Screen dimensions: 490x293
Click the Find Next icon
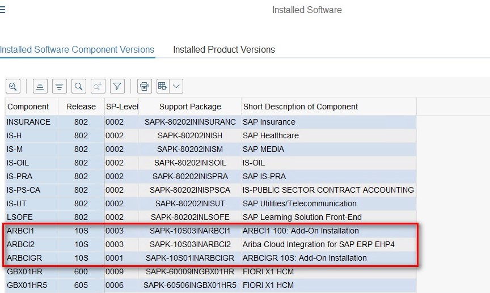tap(98, 86)
